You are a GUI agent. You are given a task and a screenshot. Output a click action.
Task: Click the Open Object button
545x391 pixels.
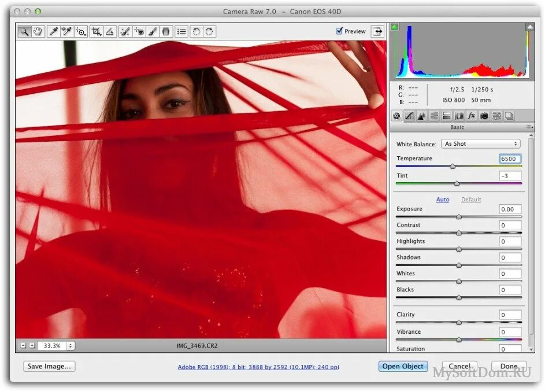click(403, 366)
